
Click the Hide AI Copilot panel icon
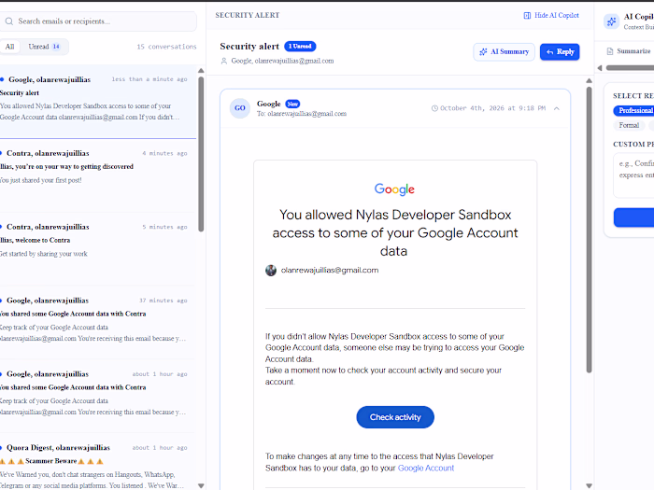click(527, 16)
